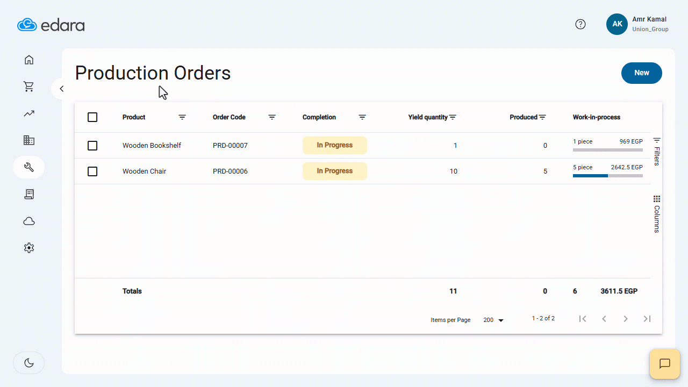Viewport: 688px width, 387px height.
Task: Select the wrench manufacturing icon
Action: [x=28, y=167]
